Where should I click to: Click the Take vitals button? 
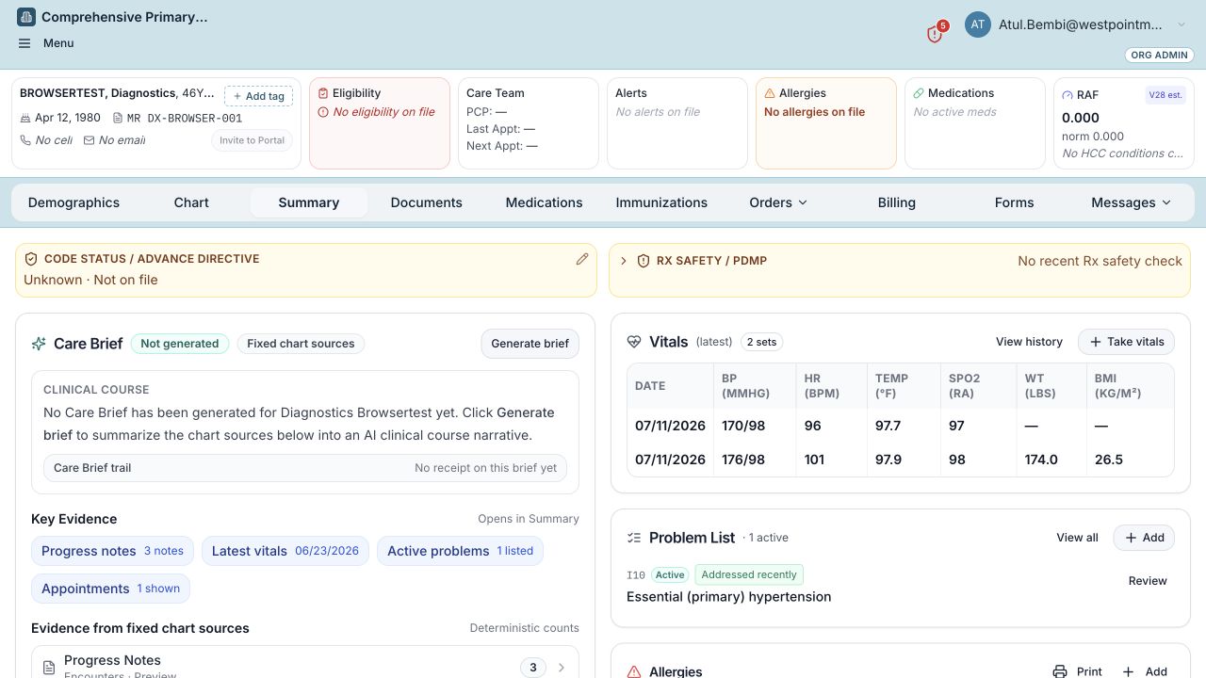tap(1127, 342)
